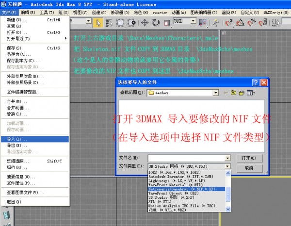This screenshot has height=226, width=291.
Task: Click the 打开(O) button in dialog
Action: [x=249, y=158]
